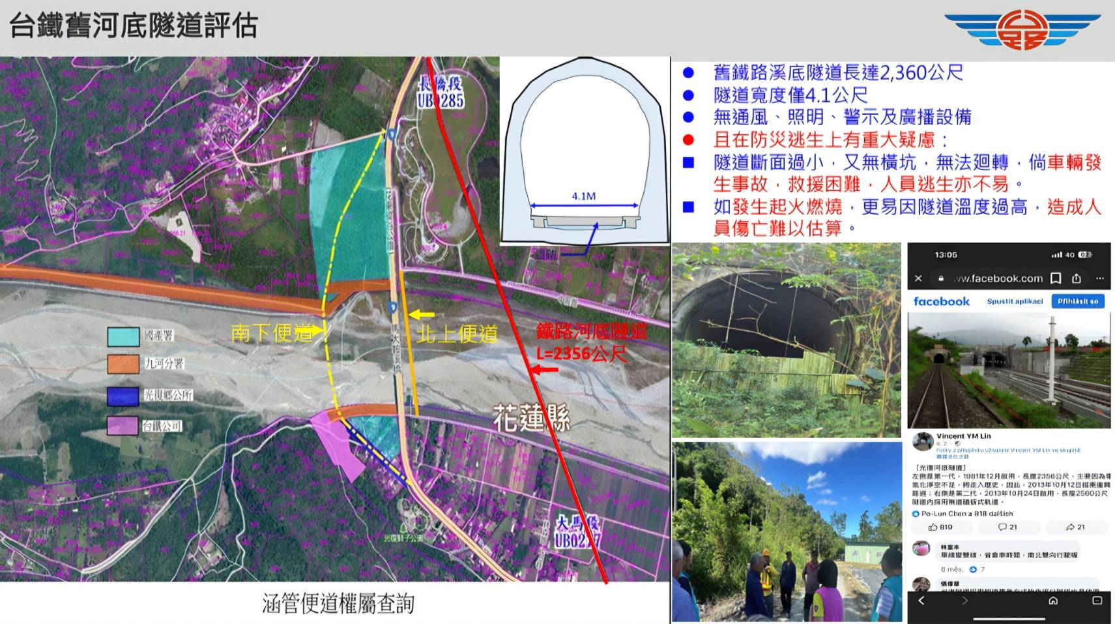Click the share arrow showing 21

(x=1075, y=527)
